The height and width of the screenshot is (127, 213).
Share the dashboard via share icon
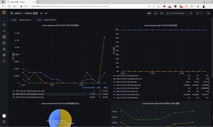[46, 13]
